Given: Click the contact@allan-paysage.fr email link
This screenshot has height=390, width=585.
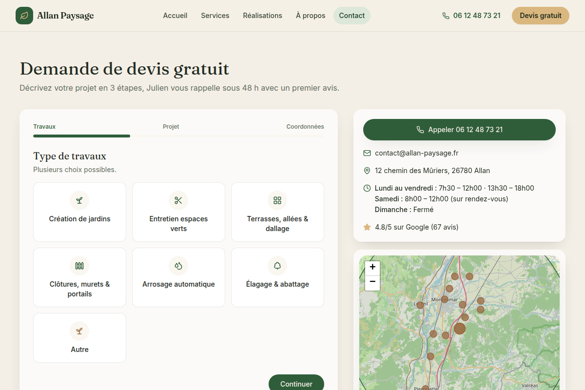Looking at the screenshot, I should click(417, 153).
